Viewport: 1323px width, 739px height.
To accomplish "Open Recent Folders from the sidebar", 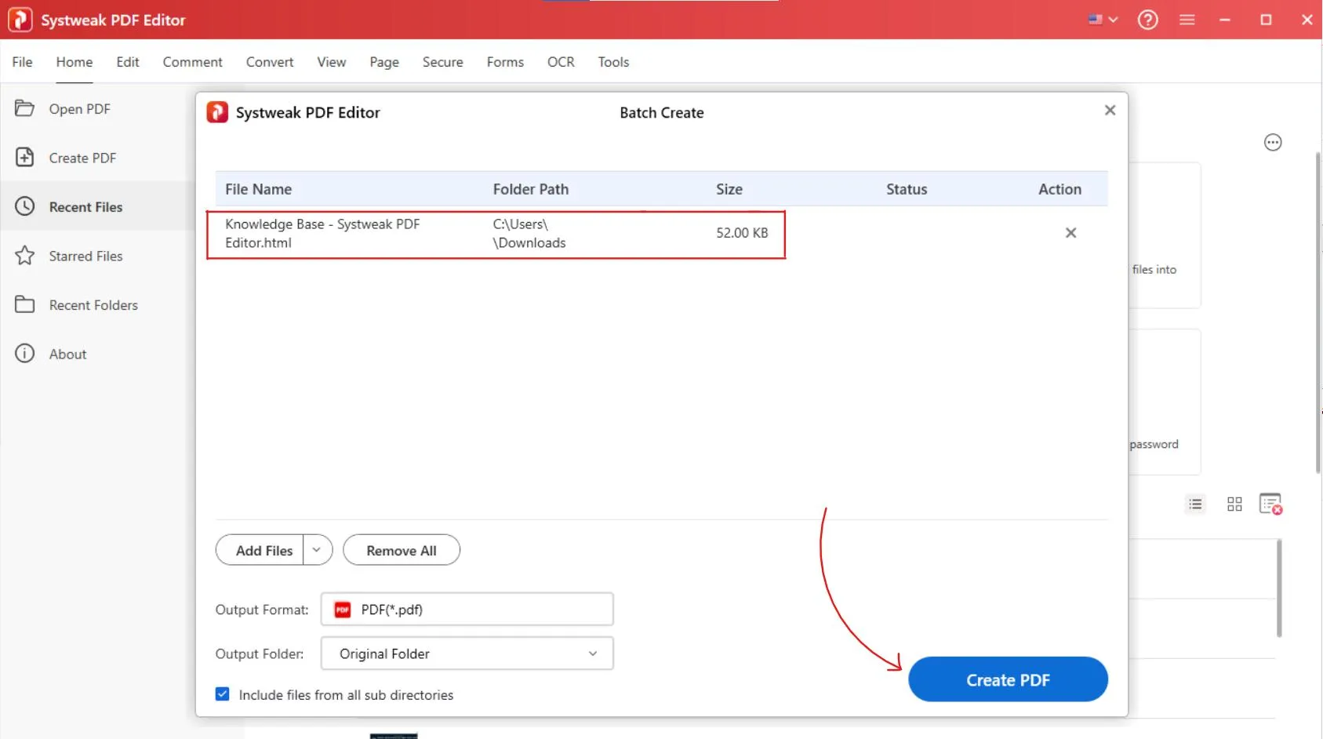I will coord(25,304).
